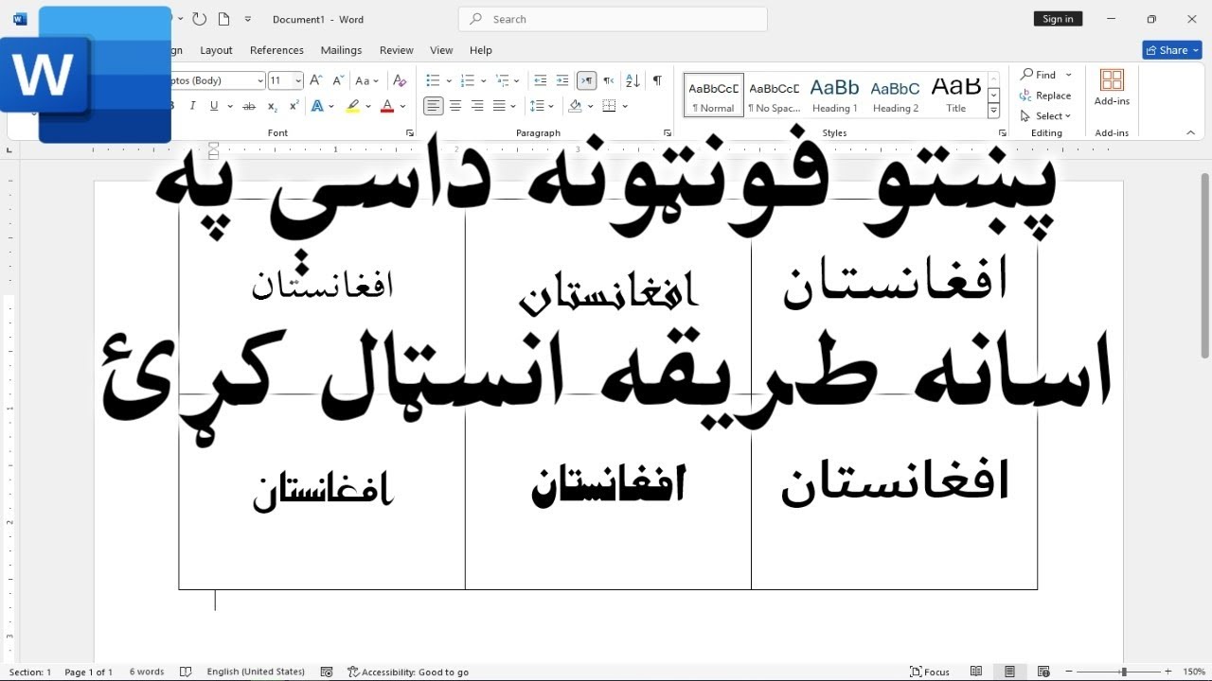The width and height of the screenshot is (1212, 681).
Task: Toggle underline formatting
Action: 214,106
